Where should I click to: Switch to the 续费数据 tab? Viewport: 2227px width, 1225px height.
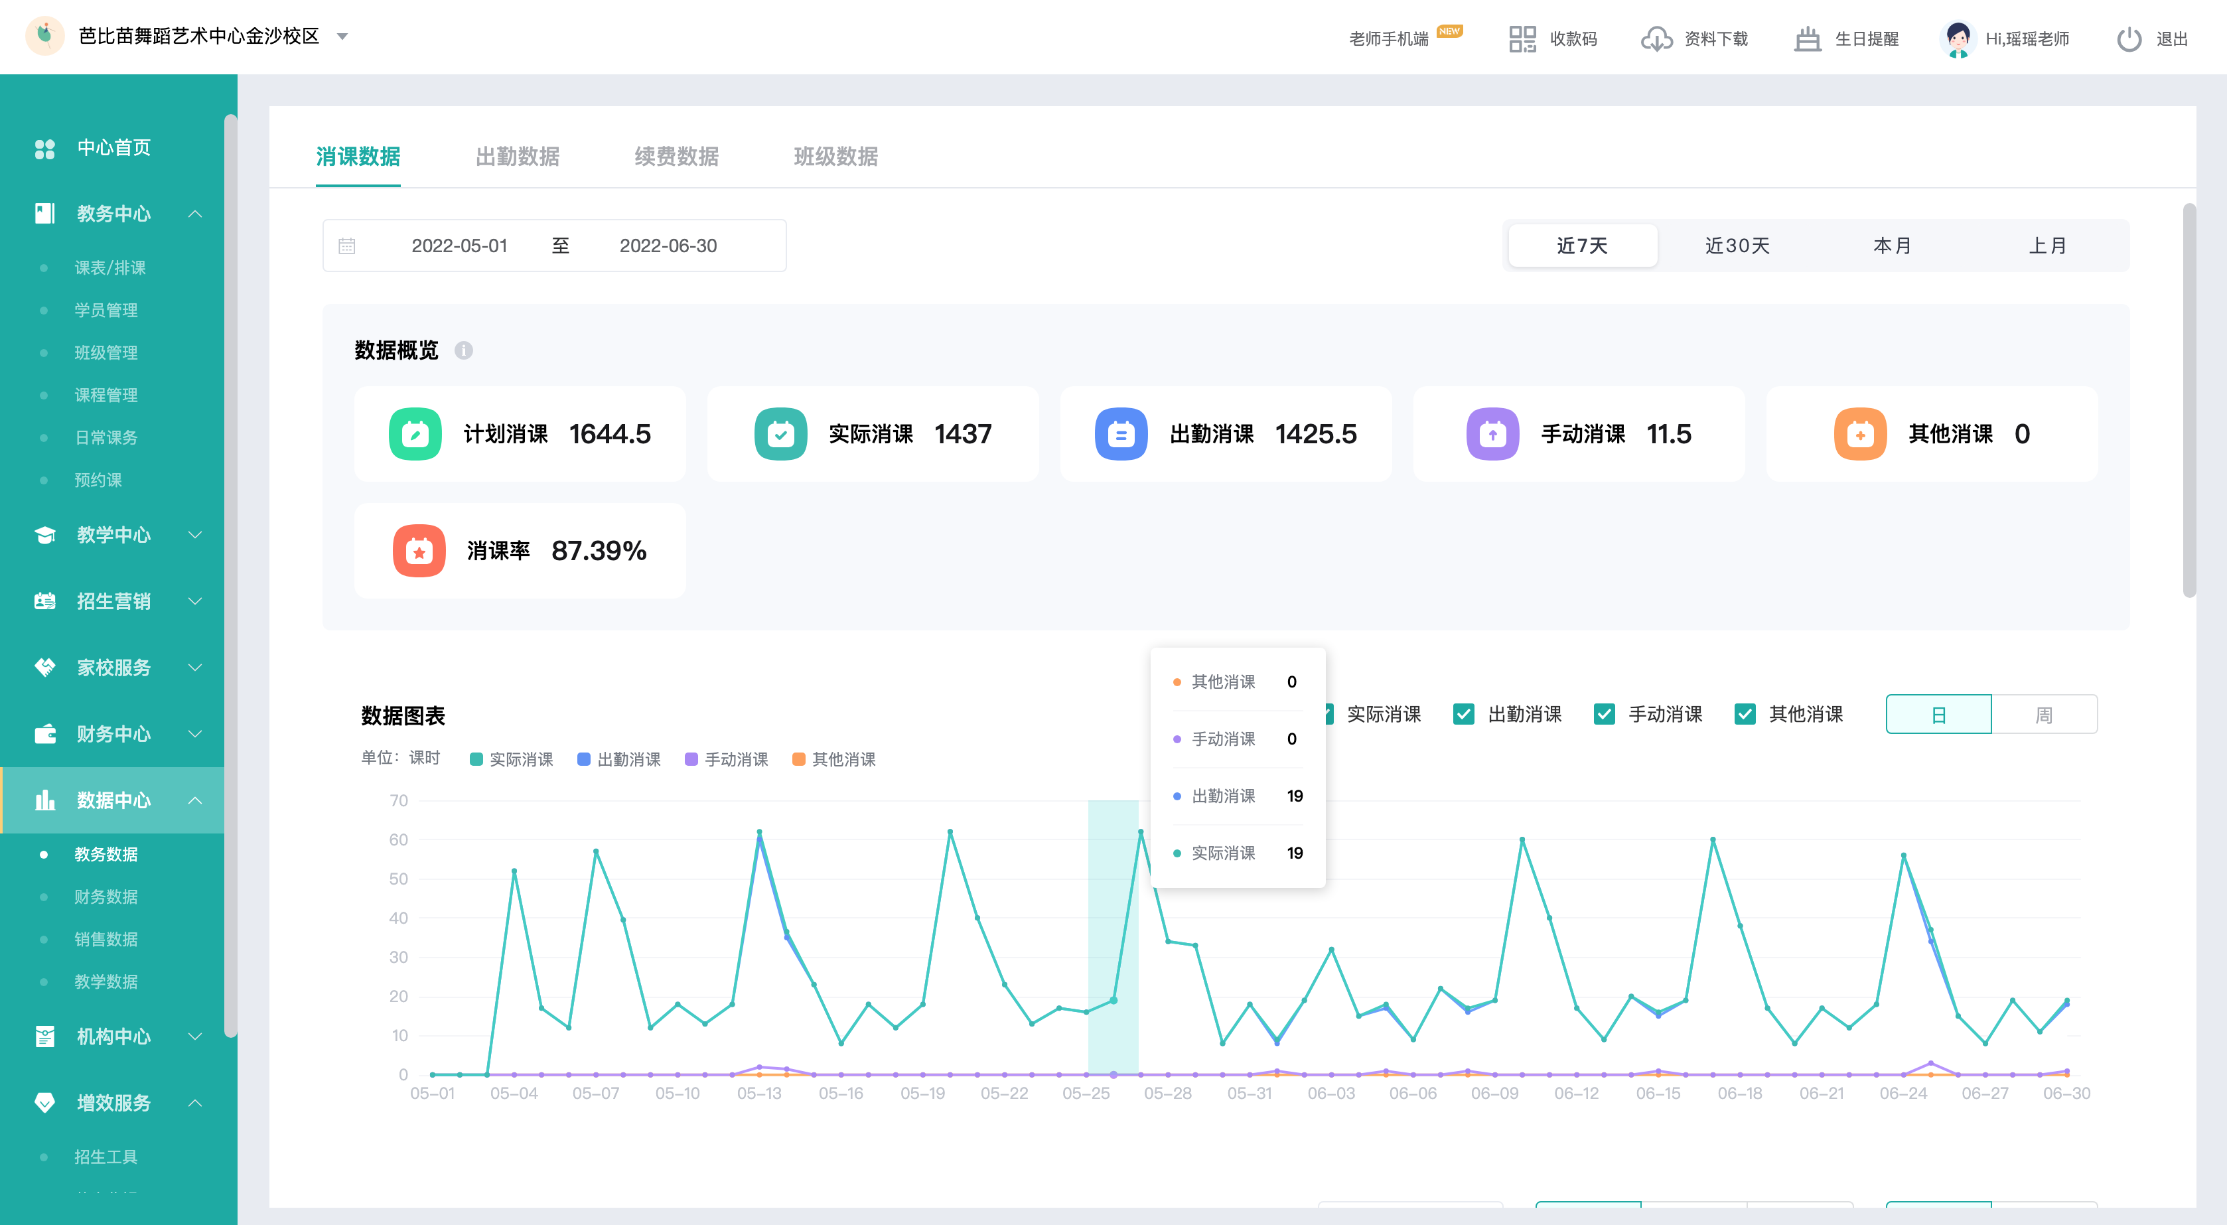(x=676, y=157)
